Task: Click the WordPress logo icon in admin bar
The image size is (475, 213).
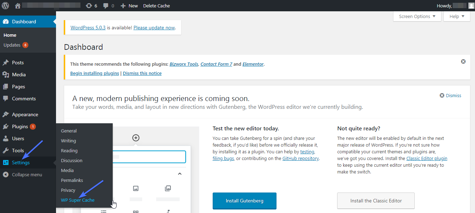Action: tap(5, 6)
